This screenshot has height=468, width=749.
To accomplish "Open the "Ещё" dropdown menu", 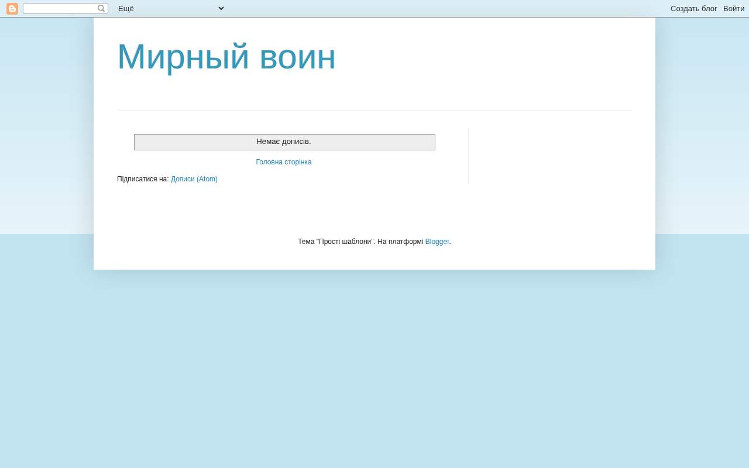I will (171, 9).
